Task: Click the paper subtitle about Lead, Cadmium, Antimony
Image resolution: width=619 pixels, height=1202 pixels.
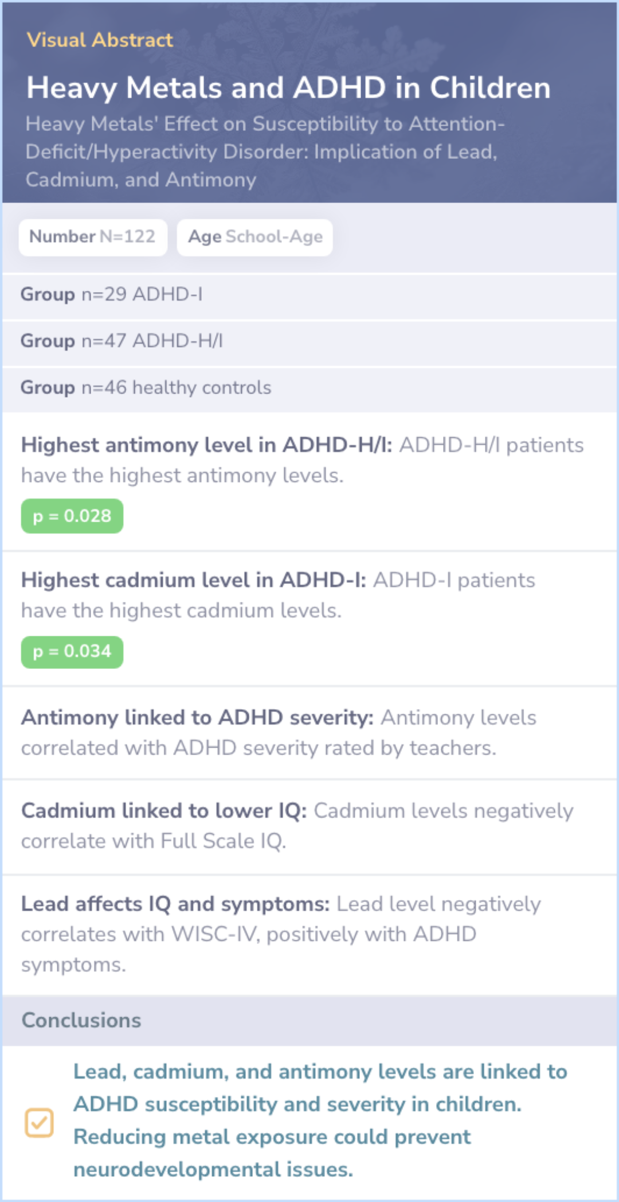Action: (265, 151)
